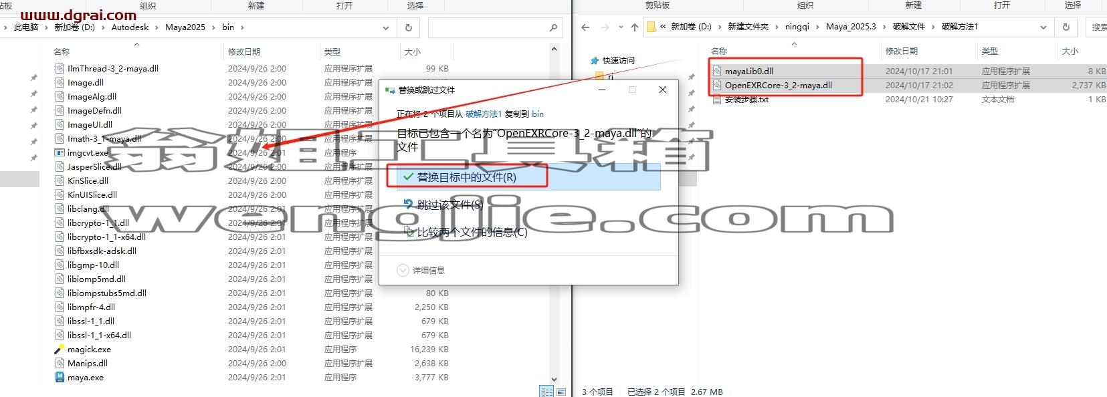Refresh the Maya2025 bin folder window
Image resolution: width=1107 pixels, height=397 pixels.
click(409, 27)
